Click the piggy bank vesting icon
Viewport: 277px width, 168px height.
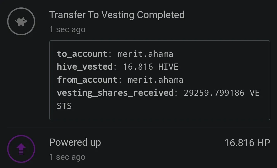click(21, 21)
